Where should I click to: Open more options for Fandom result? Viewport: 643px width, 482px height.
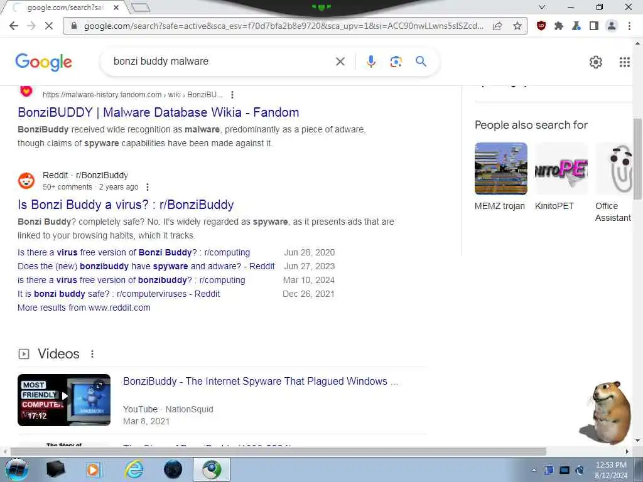tap(232, 95)
